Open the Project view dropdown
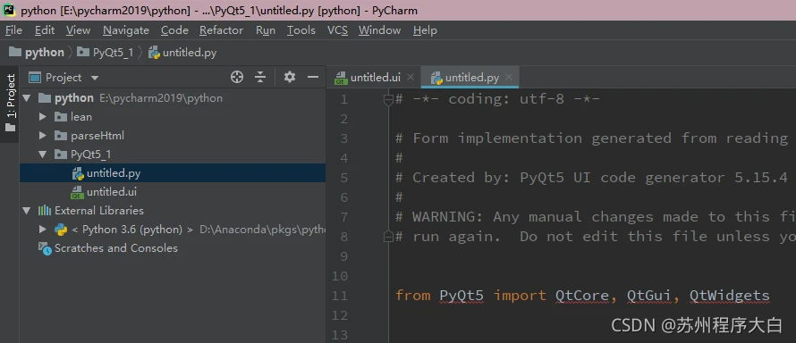This screenshot has height=343, width=796. tap(95, 78)
